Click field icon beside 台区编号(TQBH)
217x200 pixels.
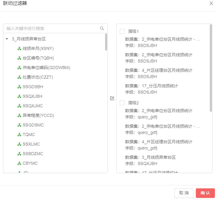(19, 58)
